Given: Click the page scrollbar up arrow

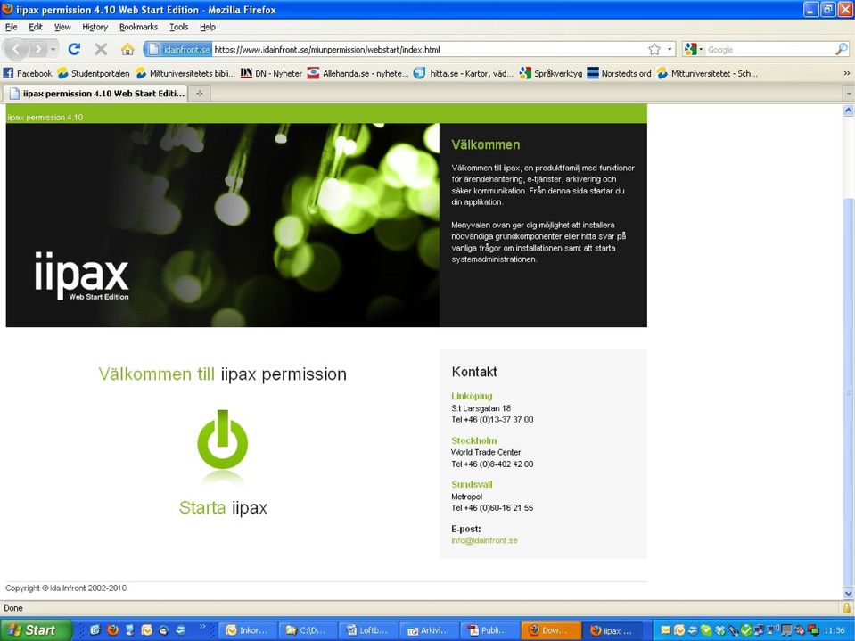Looking at the screenshot, I should coord(849,111).
